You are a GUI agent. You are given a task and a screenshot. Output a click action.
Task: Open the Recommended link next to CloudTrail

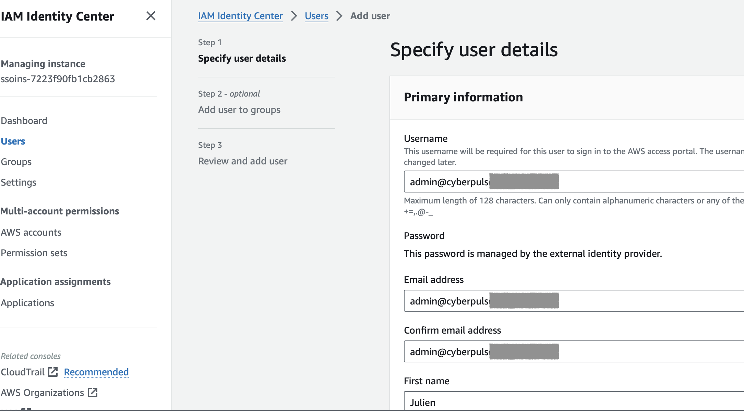[x=96, y=372]
